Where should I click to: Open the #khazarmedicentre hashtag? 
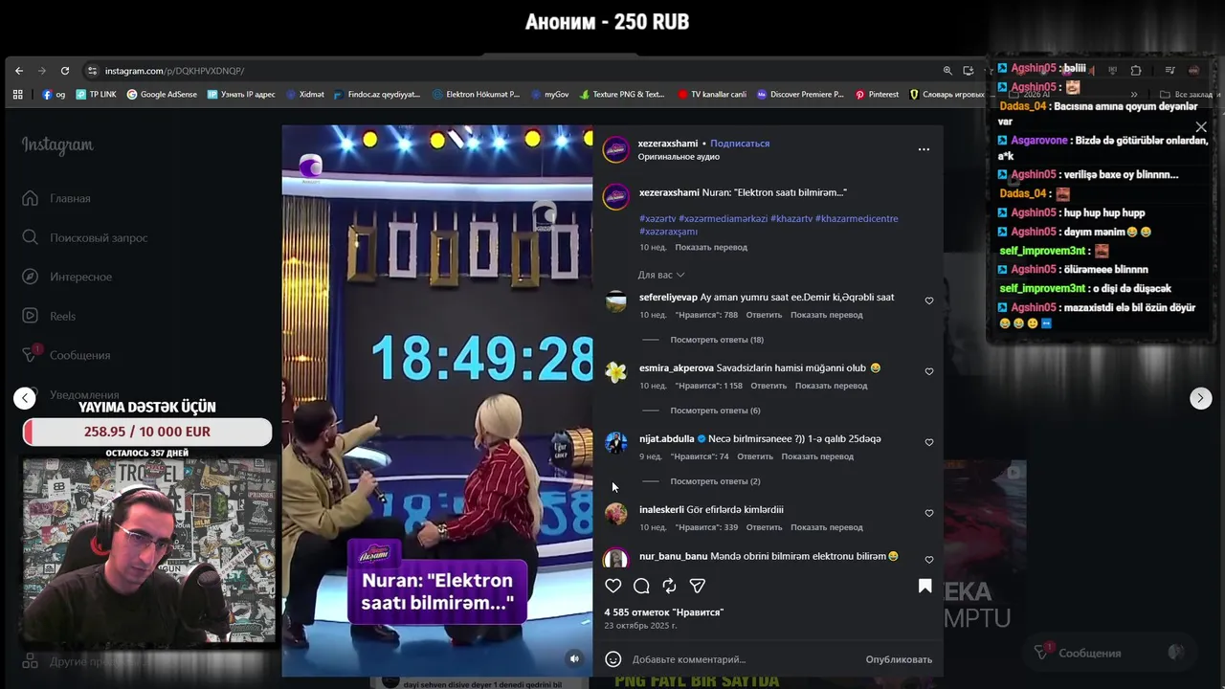pyautogui.click(x=857, y=219)
